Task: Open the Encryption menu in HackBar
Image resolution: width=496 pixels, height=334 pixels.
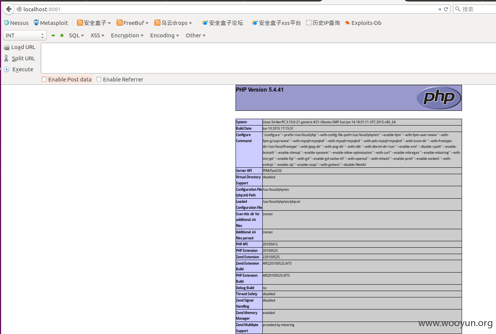Action: point(127,35)
